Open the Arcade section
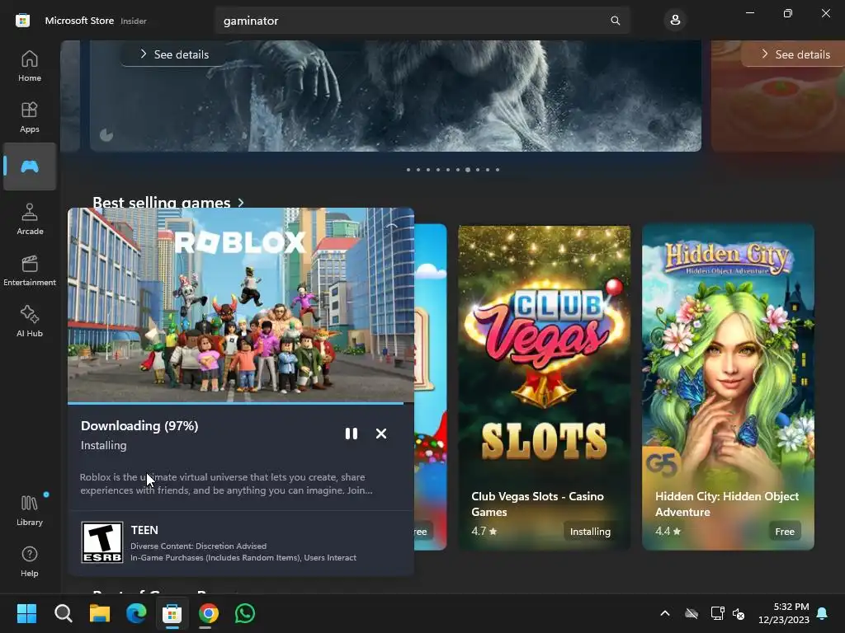845x633 pixels. [30, 219]
